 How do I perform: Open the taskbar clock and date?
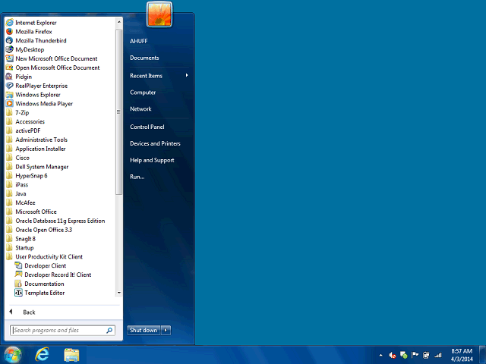[462, 355]
